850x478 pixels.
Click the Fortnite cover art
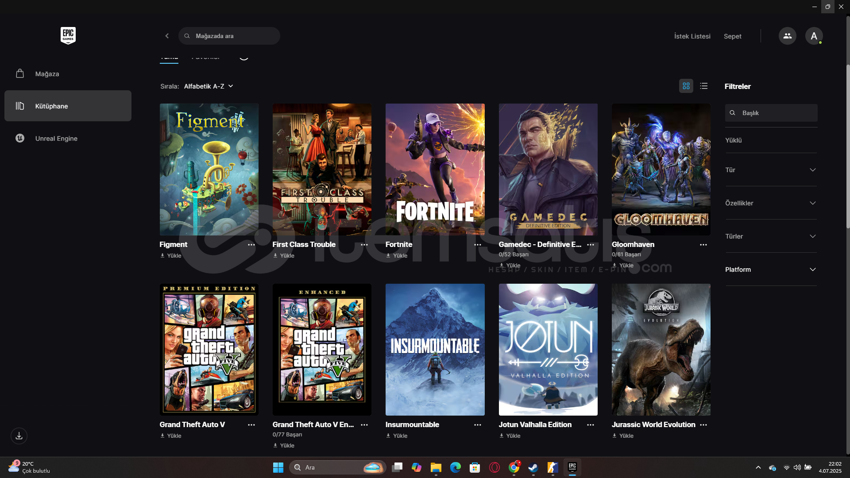tap(435, 170)
